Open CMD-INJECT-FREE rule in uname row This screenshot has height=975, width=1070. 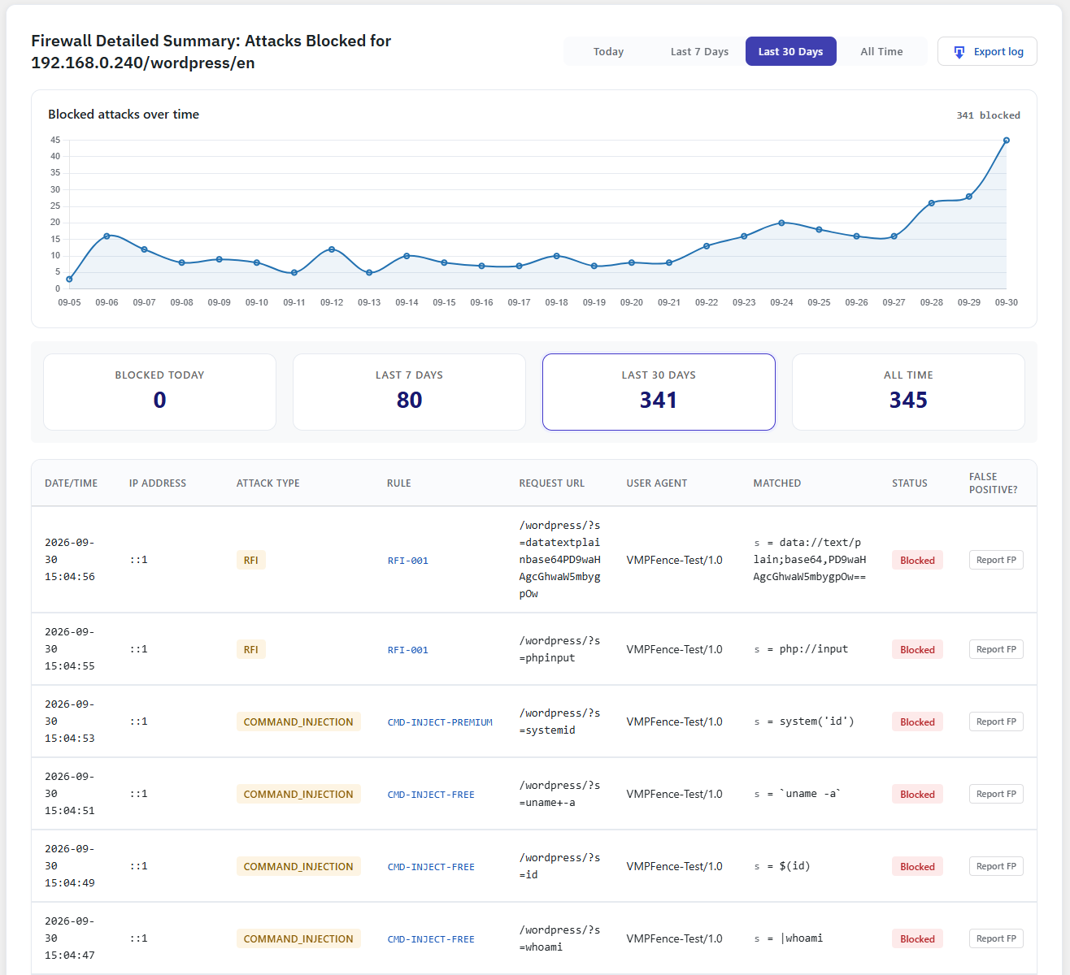pos(431,795)
